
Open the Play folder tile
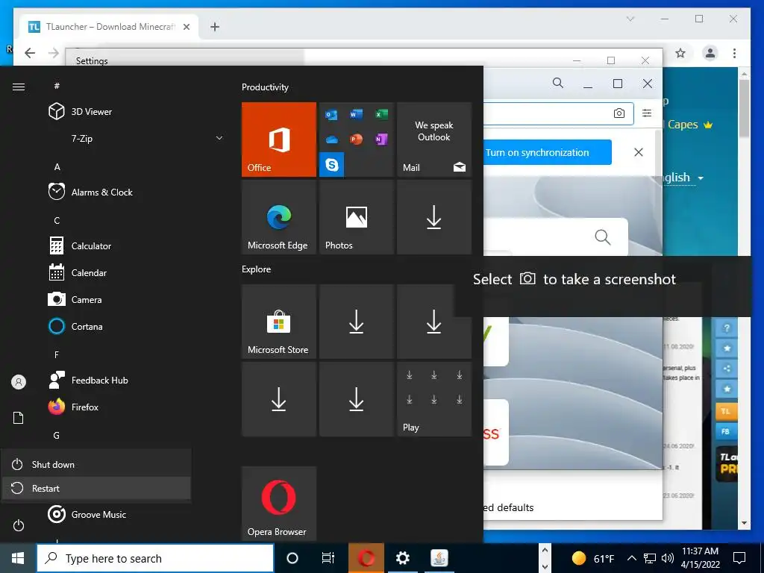(x=434, y=399)
